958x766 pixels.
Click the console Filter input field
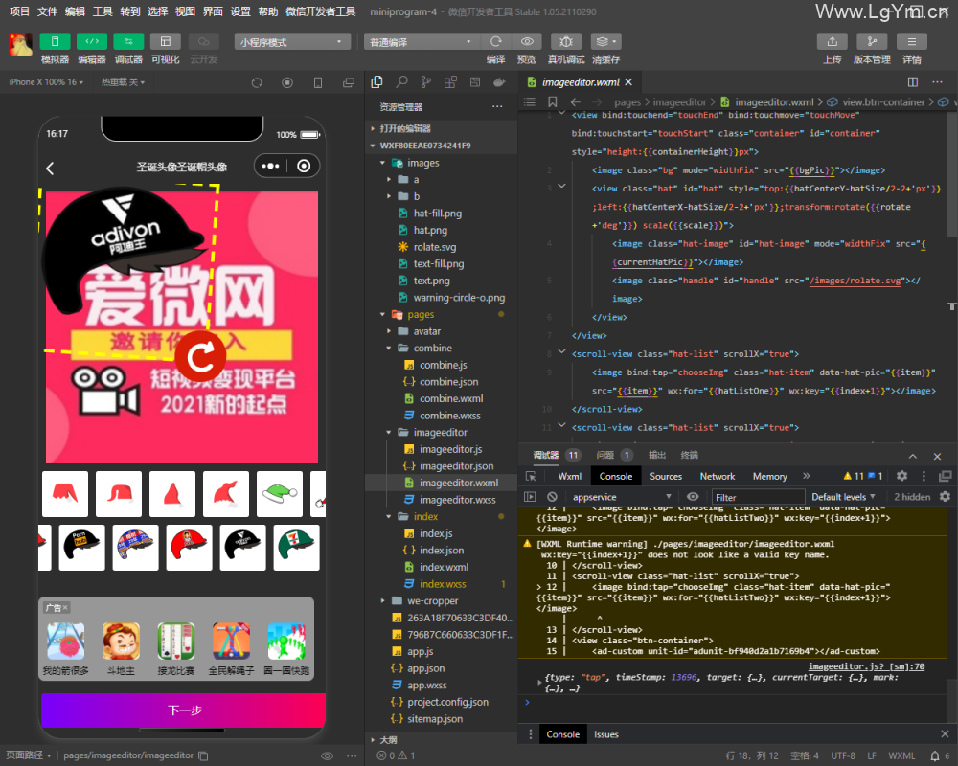tap(758, 497)
